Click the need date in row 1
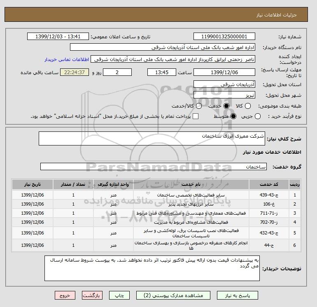This screenshot has height=307, width=317. click(x=33, y=195)
